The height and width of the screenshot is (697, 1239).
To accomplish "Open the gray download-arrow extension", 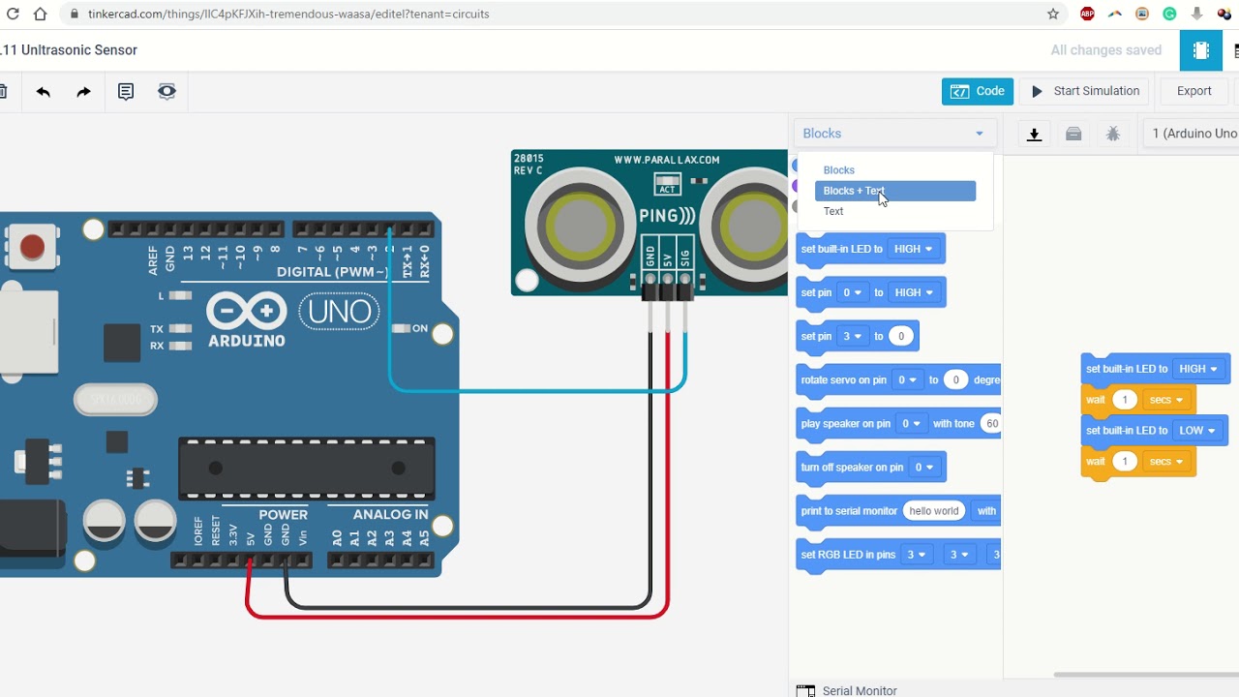I will pos(1196,14).
